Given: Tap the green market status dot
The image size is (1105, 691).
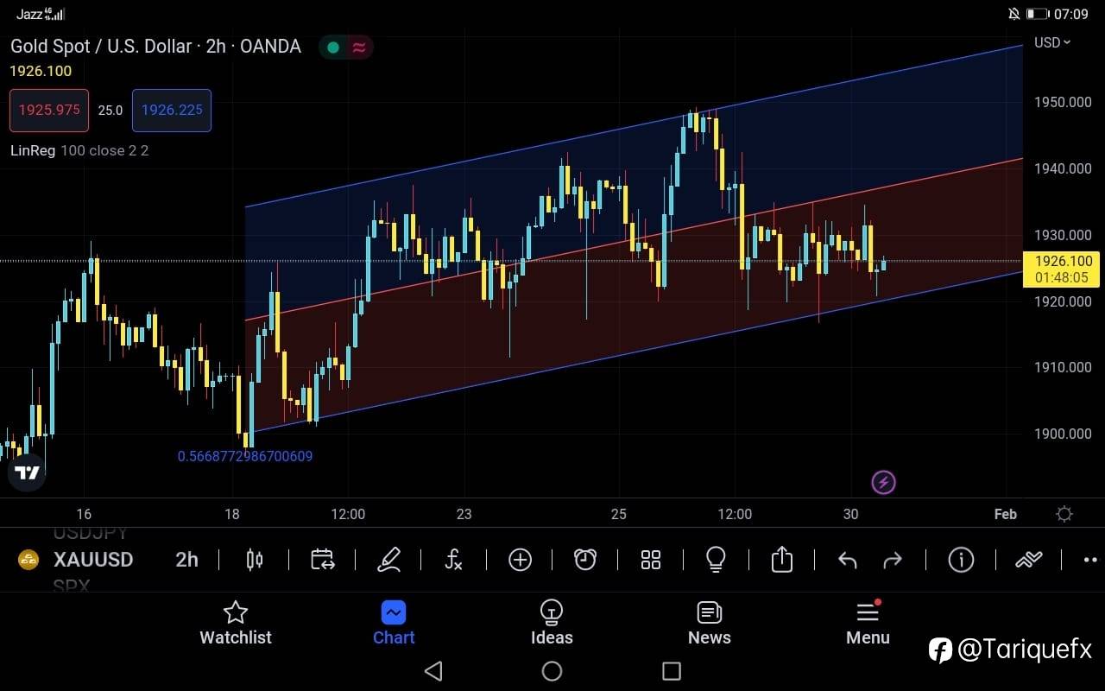Looking at the screenshot, I should pyautogui.click(x=333, y=47).
